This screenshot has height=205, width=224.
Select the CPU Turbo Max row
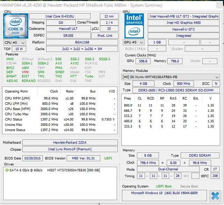point(60,114)
